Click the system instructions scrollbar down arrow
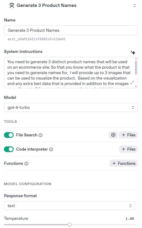This screenshot has height=228, width=142. click(x=136, y=86)
